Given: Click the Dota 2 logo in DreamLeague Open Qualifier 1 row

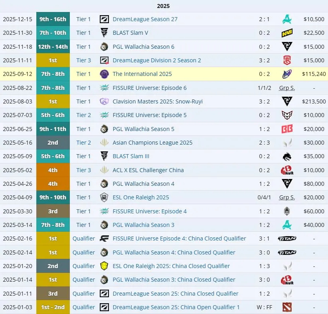Looking at the screenshot, I should click(x=287, y=307).
